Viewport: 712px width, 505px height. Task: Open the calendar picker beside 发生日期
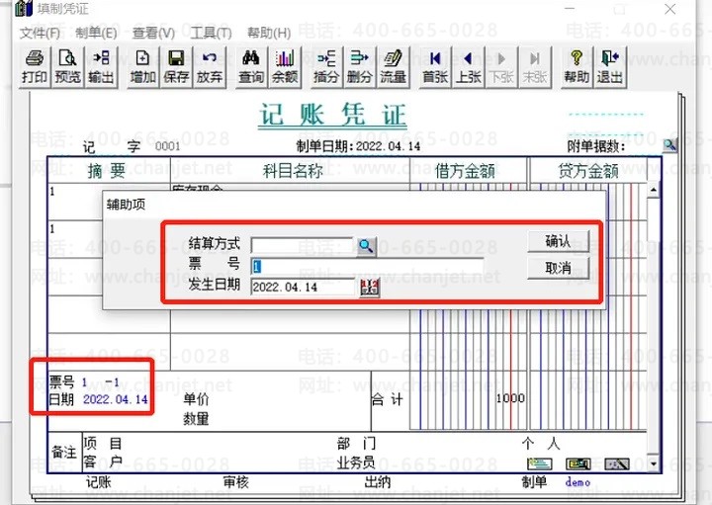370,288
